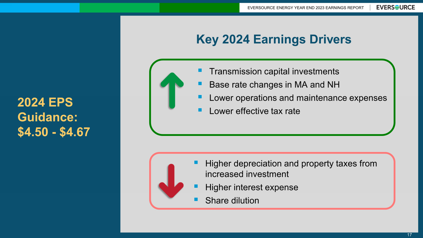
Task: Click the light blue header color bar
Action: point(39,8)
